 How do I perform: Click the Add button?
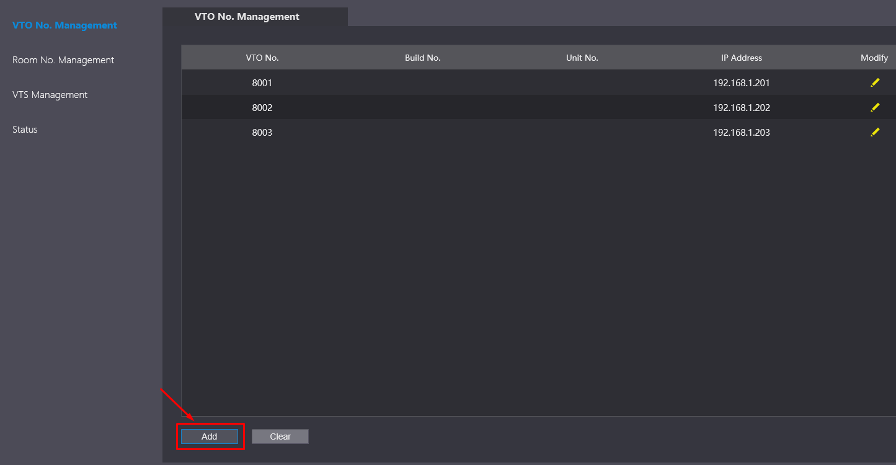tap(210, 436)
